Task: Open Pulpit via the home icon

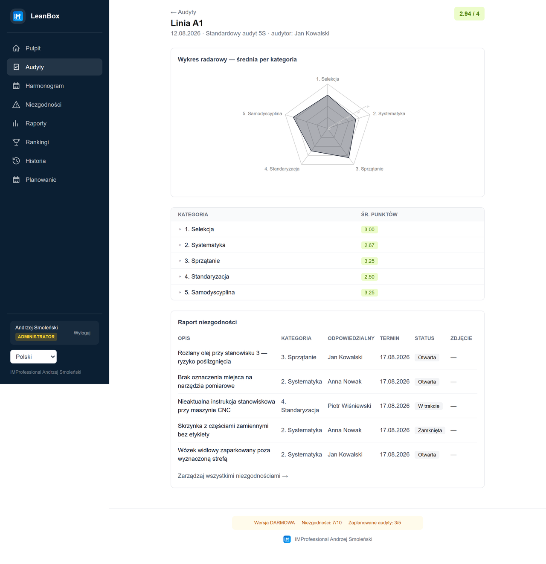Action: [x=16, y=48]
